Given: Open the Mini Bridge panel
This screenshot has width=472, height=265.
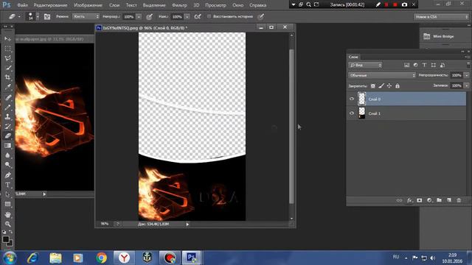Looking at the screenshot, I should coord(439,36).
